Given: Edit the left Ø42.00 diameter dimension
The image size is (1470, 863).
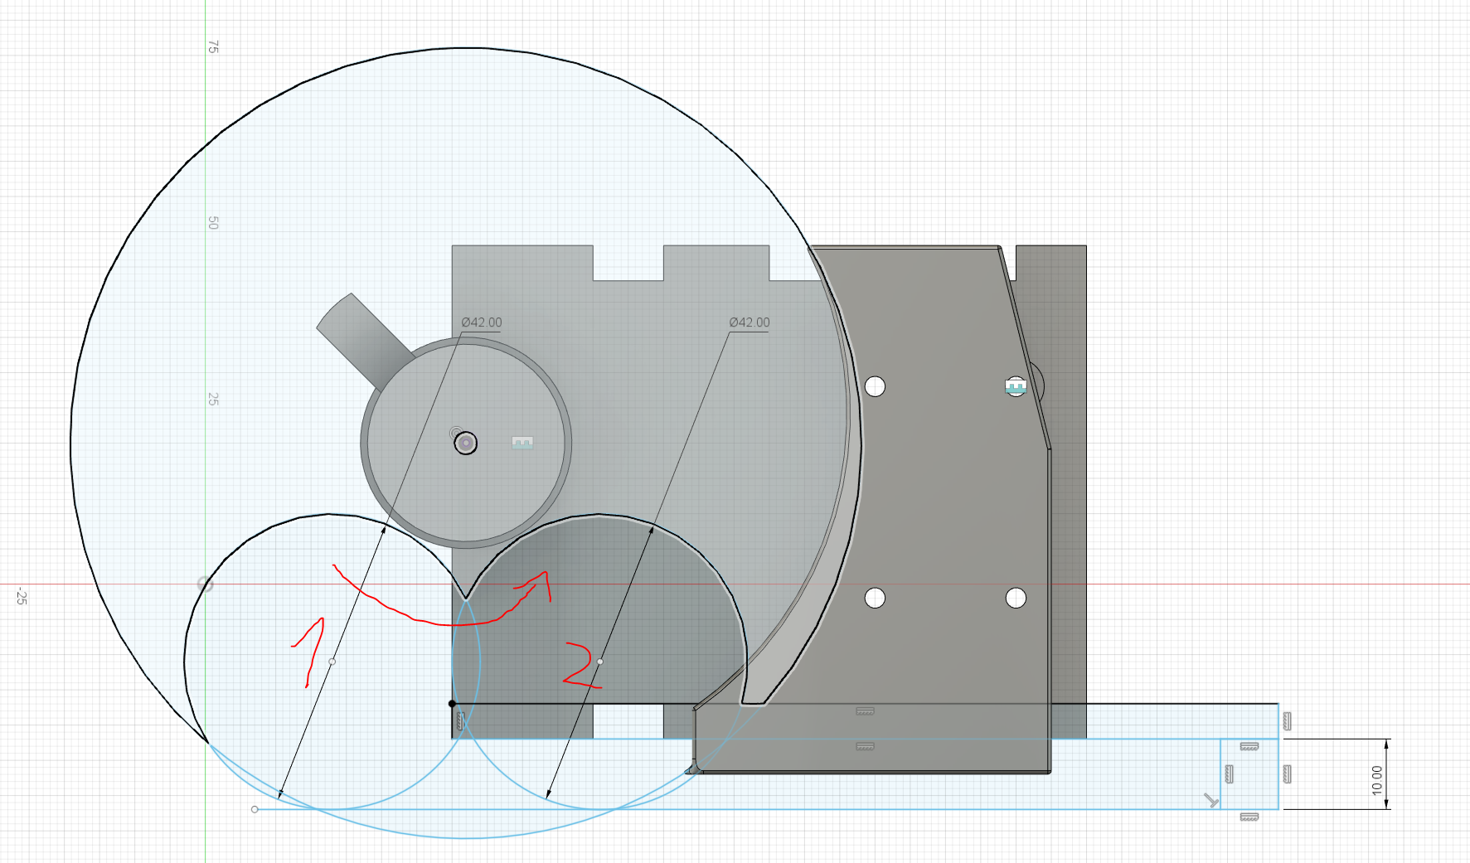Looking at the screenshot, I should (x=481, y=322).
